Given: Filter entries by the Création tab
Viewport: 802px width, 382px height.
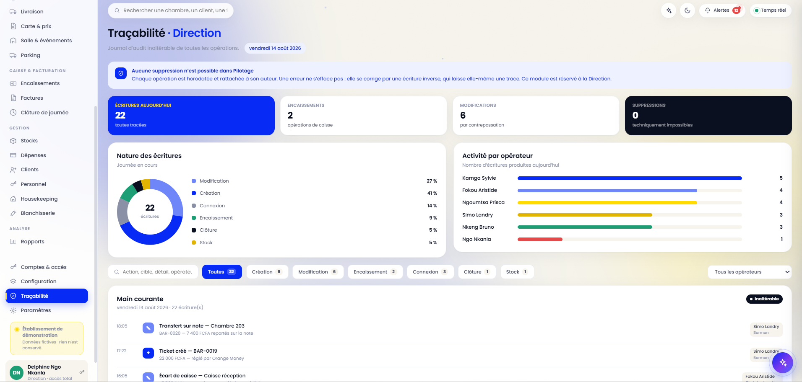Looking at the screenshot, I should (x=267, y=272).
